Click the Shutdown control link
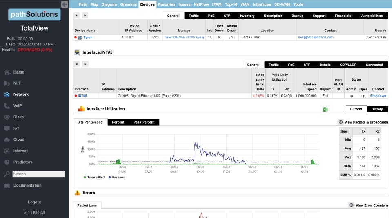 (378, 96)
